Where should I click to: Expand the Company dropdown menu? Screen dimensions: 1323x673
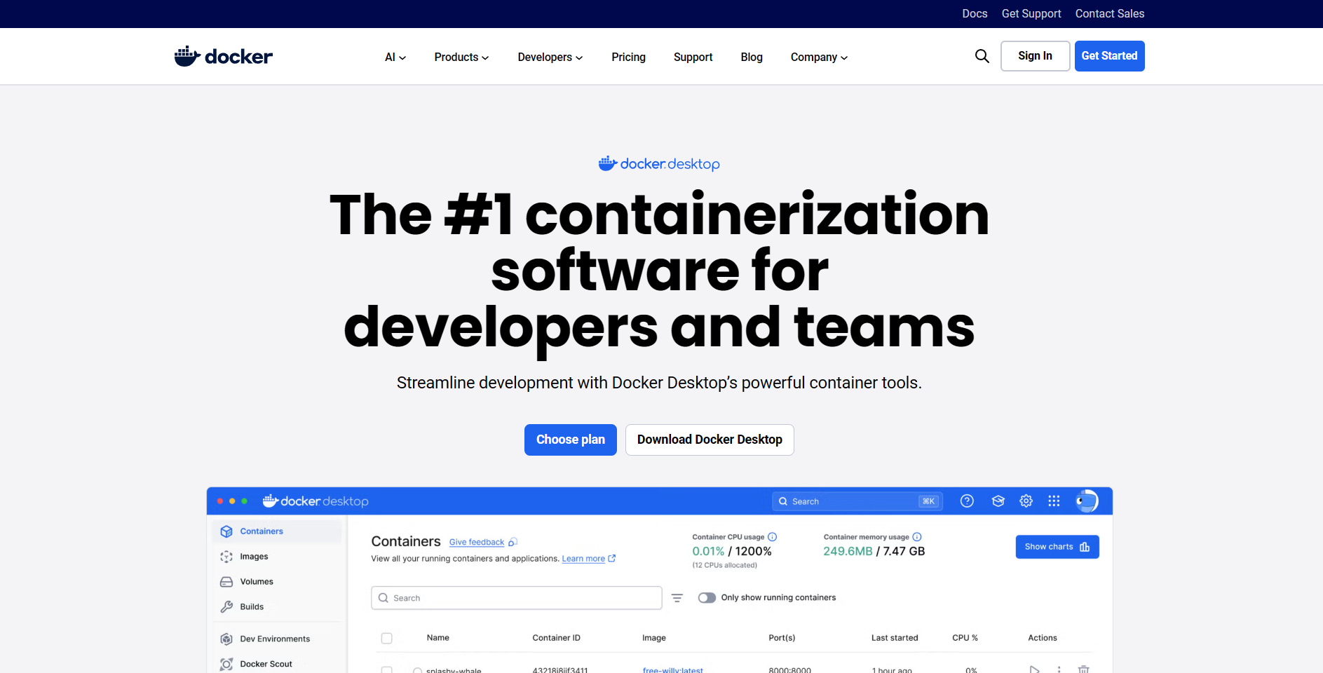pyautogui.click(x=819, y=57)
